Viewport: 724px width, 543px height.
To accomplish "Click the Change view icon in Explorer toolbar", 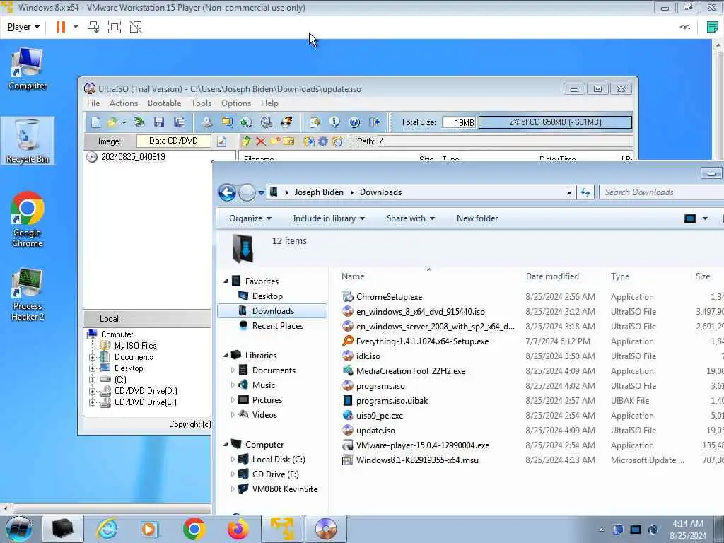I will (690, 218).
